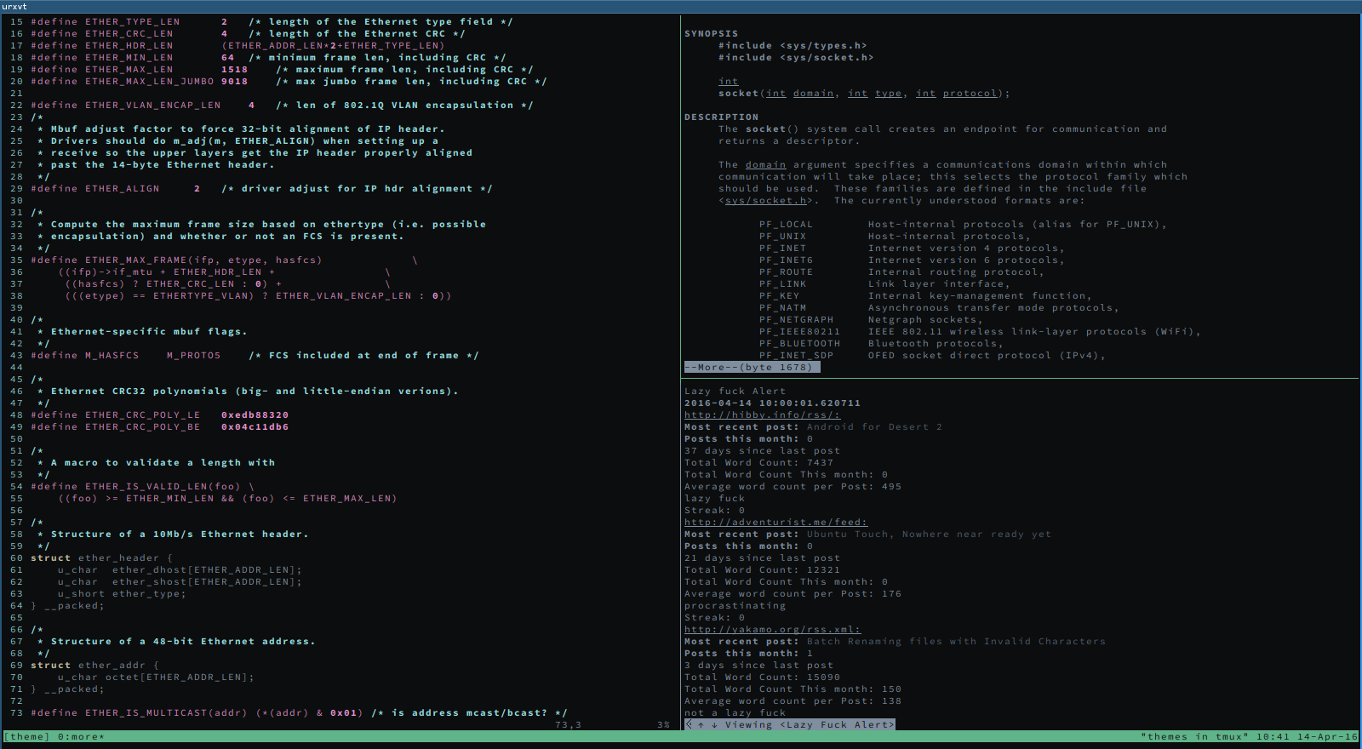Click the '73,3' cursor position ruler

568,725
